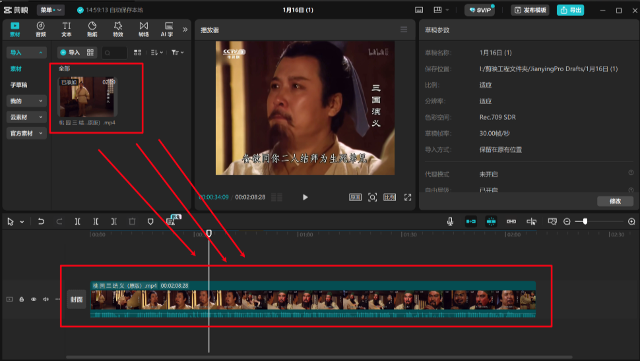Expand the 菜单 menu dropdown
The width and height of the screenshot is (640, 361).
pos(51,10)
